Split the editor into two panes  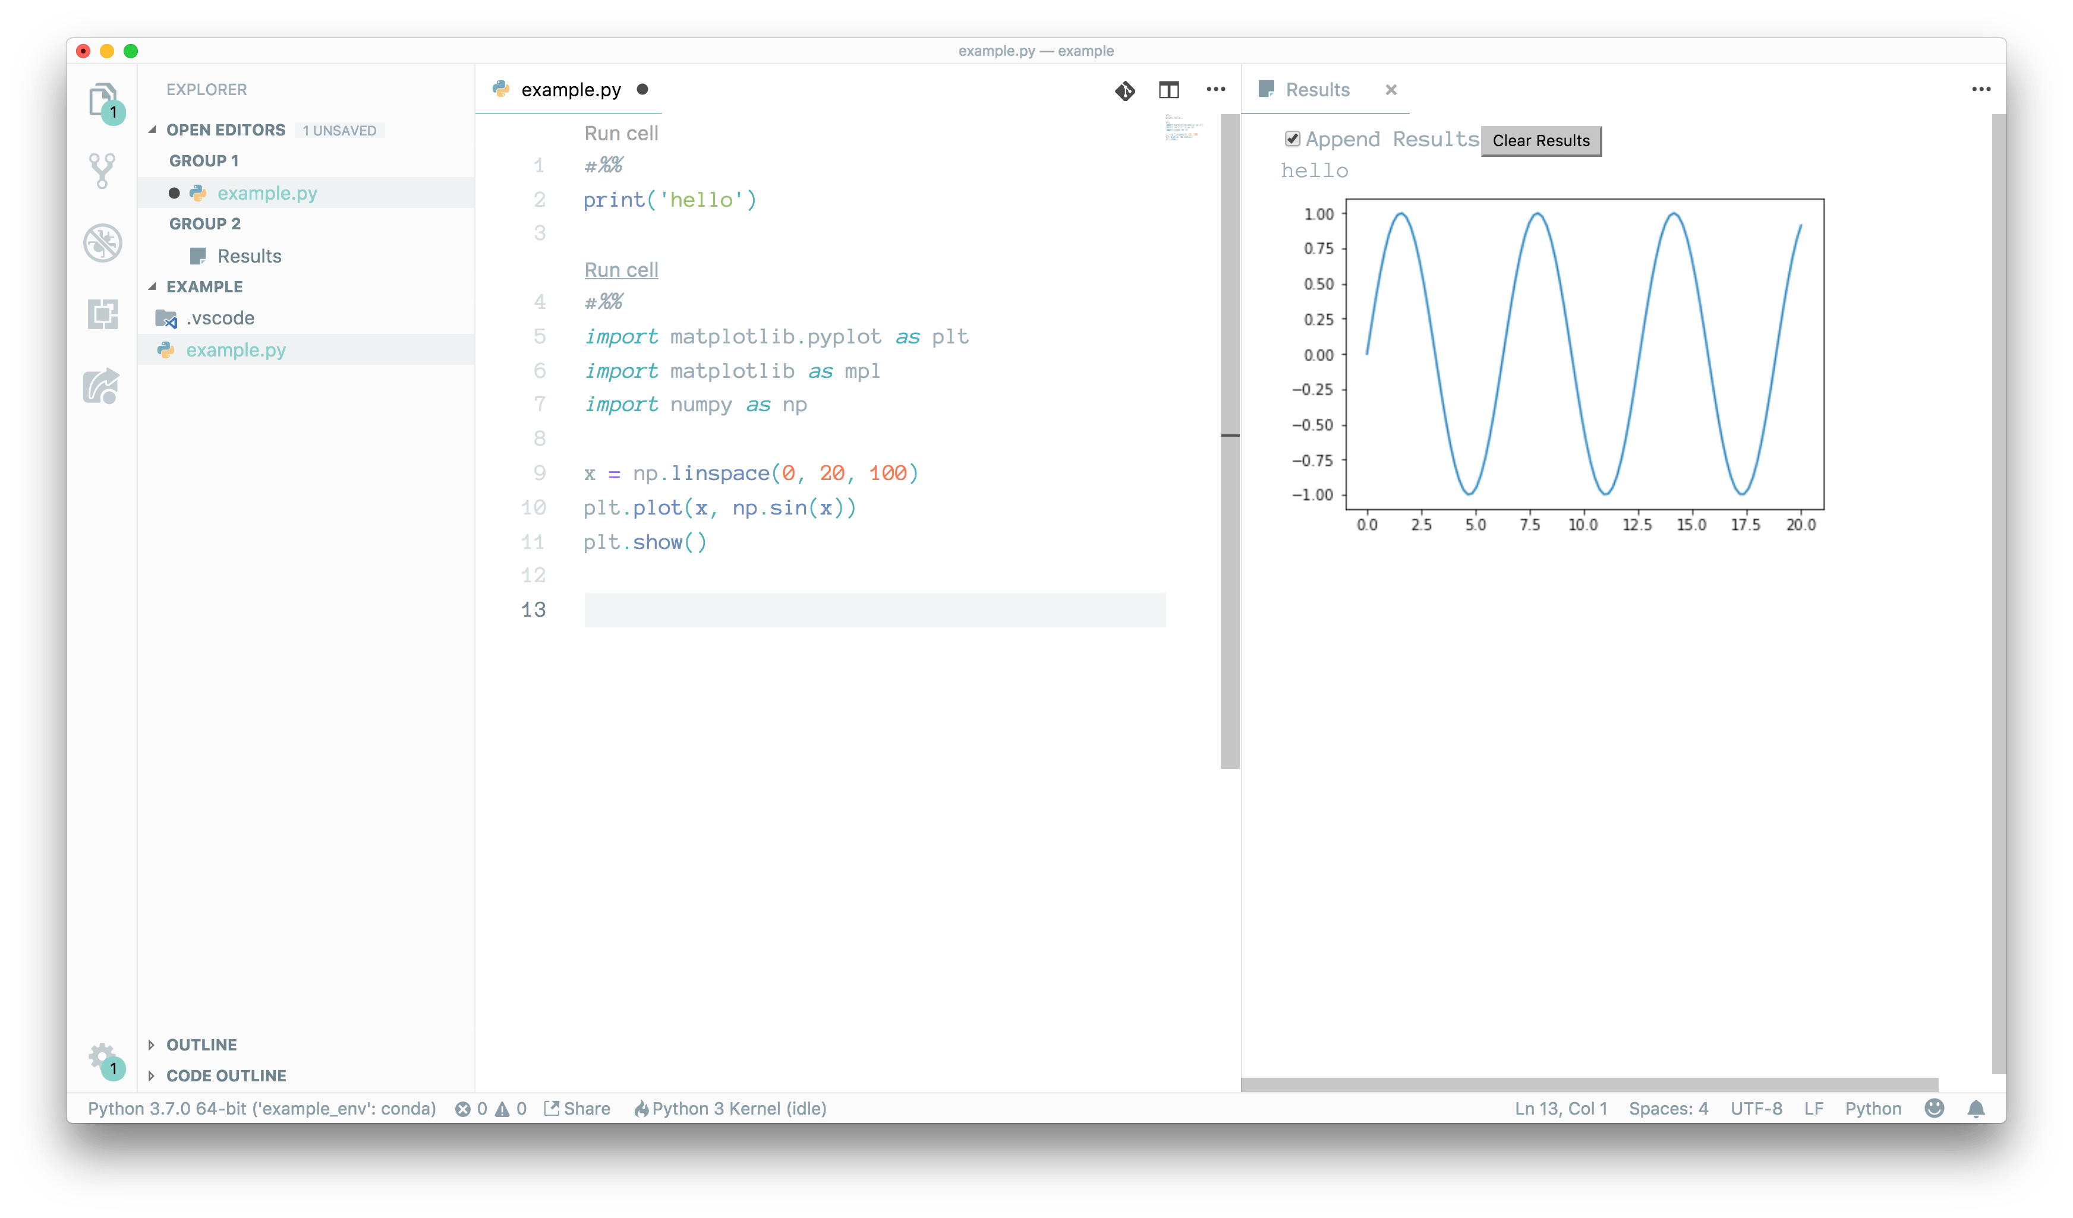click(1169, 90)
